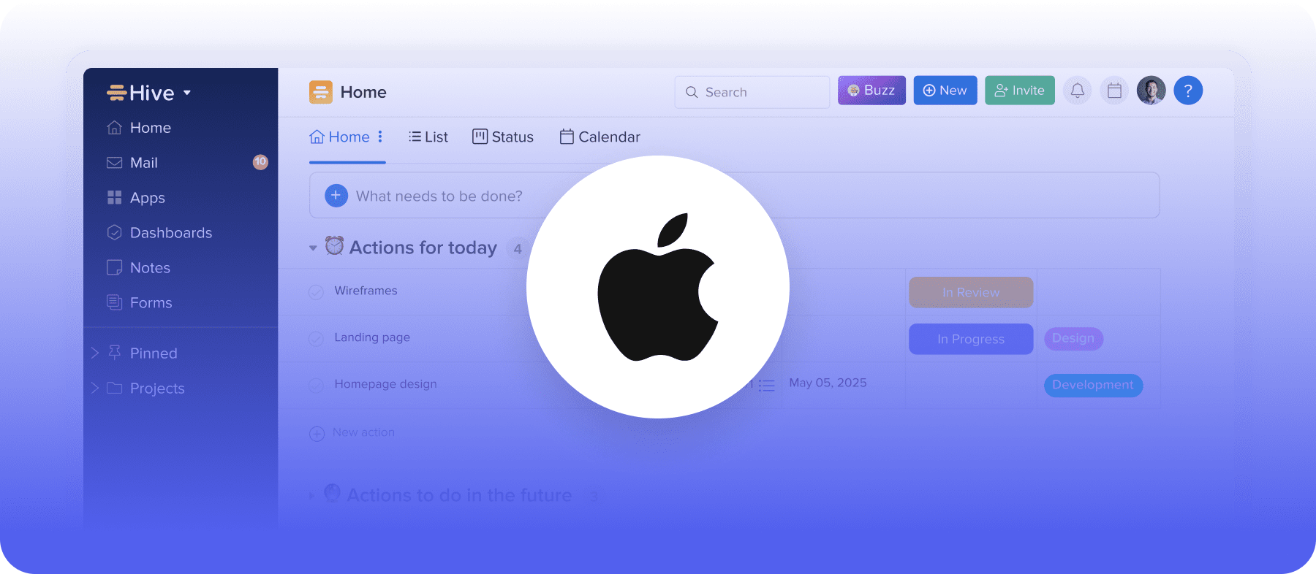Click the notifications bell icon
The height and width of the screenshot is (574, 1316).
1077,91
